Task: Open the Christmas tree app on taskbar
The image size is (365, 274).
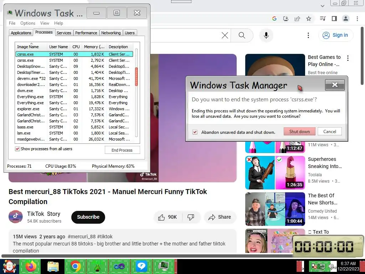Action: (x=97, y=267)
